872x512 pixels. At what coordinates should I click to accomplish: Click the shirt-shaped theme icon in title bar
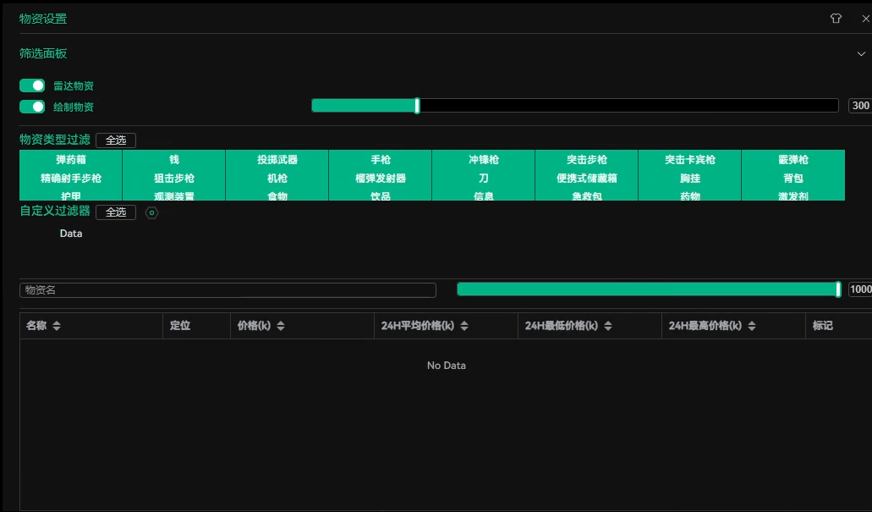point(836,19)
